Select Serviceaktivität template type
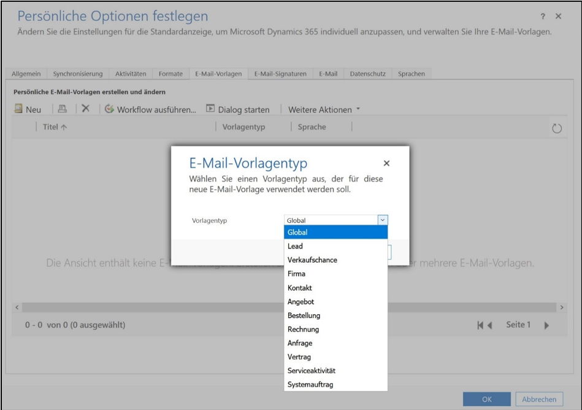The height and width of the screenshot is (410, 582). tap(335, 370)
